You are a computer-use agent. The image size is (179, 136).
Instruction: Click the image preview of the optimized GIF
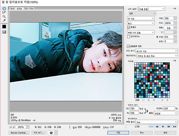66,61
